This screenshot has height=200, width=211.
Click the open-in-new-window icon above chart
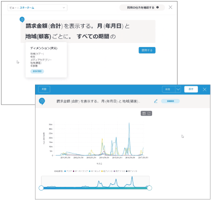click(x=149, y=114)
